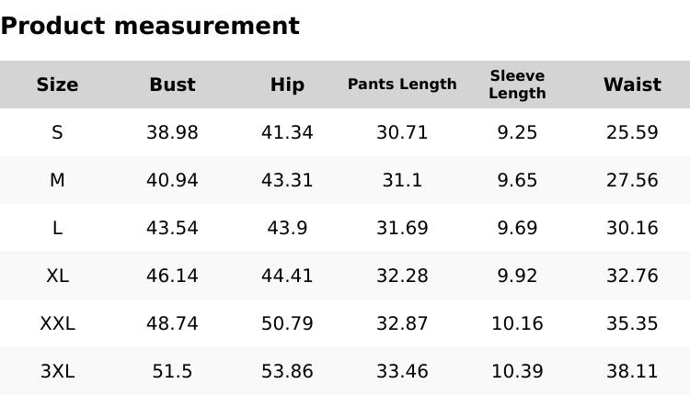The width and height of the screenshot is (690, 395).
Task: Click the Waist column header
Action: click(632, 85)
